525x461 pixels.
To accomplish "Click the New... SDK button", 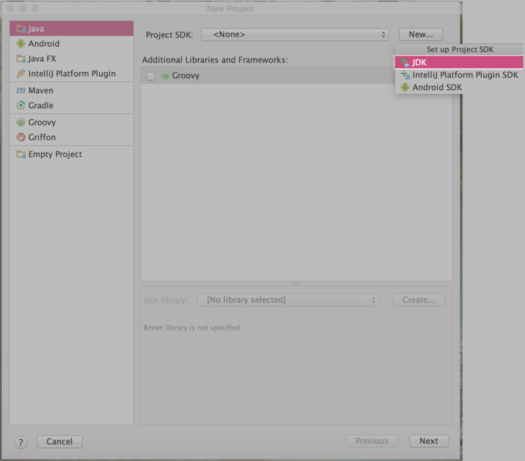I will click(x=421, y=35).
